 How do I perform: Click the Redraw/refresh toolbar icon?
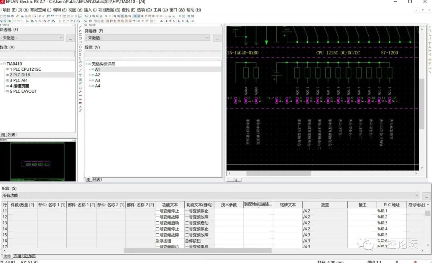click(86, 16)
